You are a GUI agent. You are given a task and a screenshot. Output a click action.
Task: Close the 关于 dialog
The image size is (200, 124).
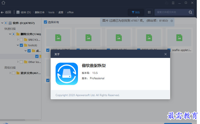(x=166, y=54)
